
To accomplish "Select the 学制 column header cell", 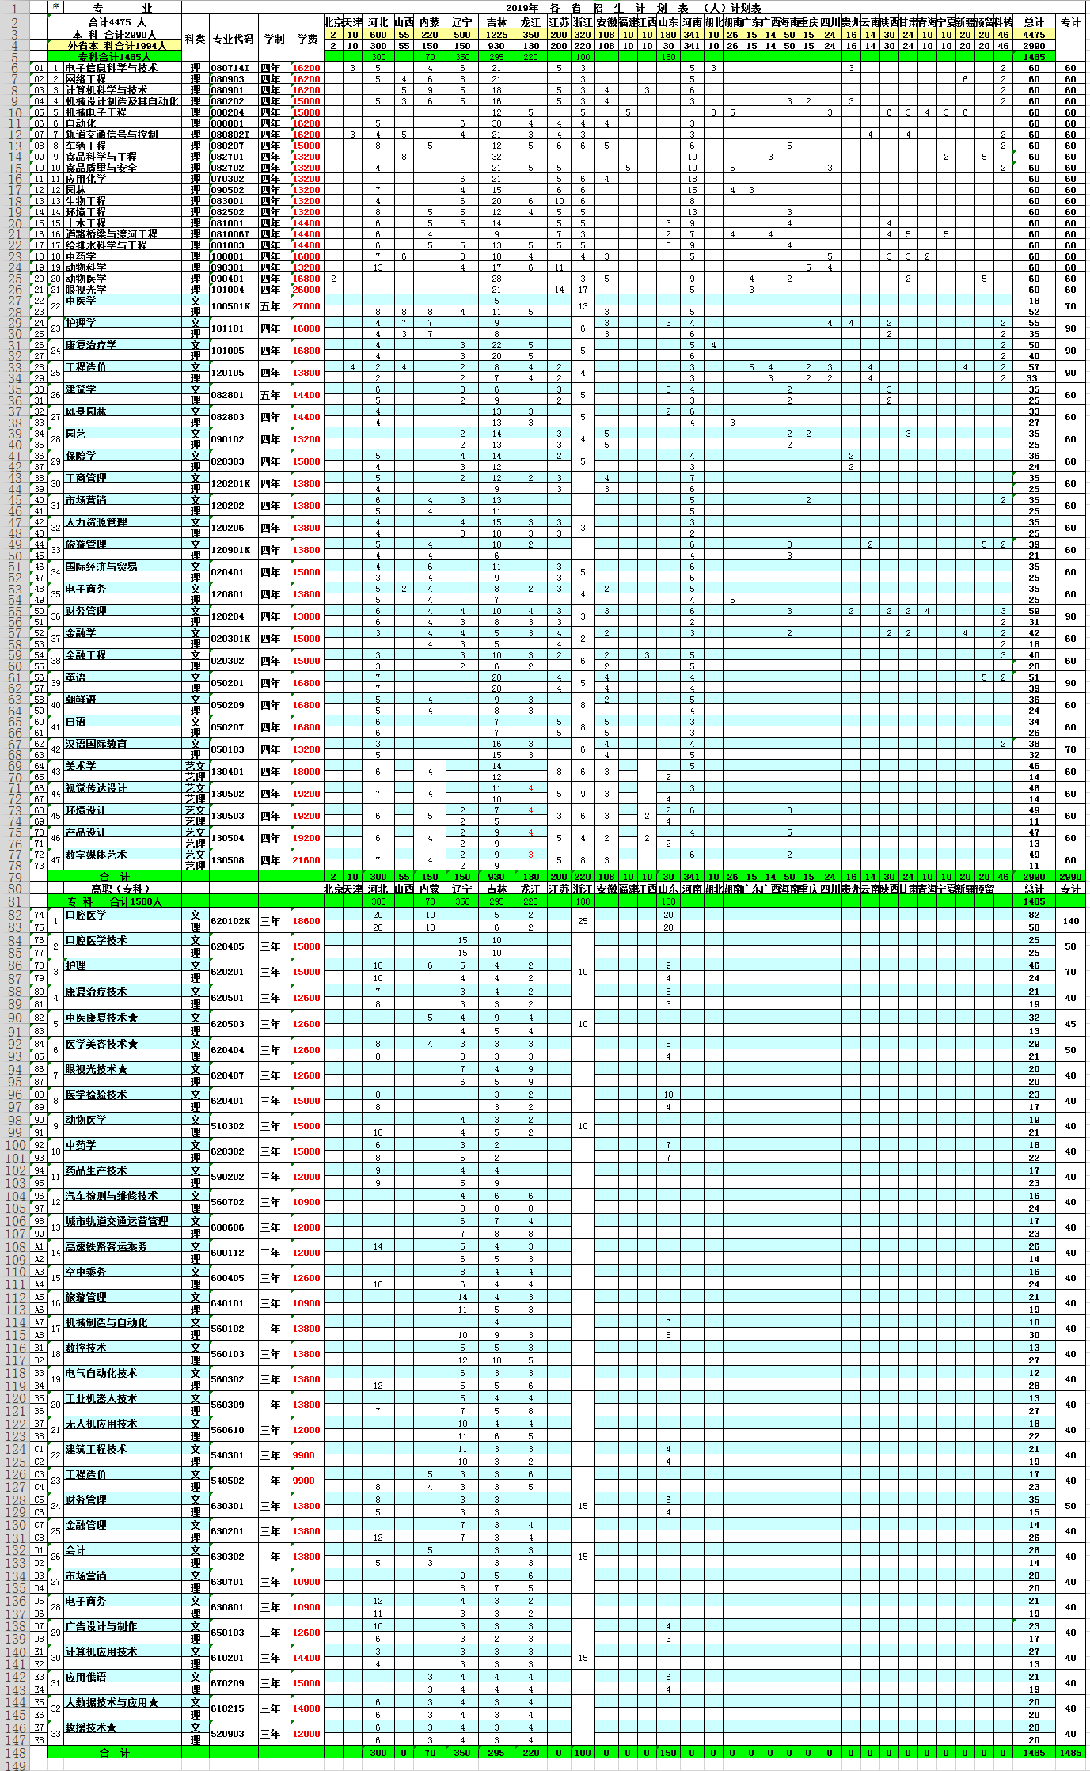I will pos(275,38).
